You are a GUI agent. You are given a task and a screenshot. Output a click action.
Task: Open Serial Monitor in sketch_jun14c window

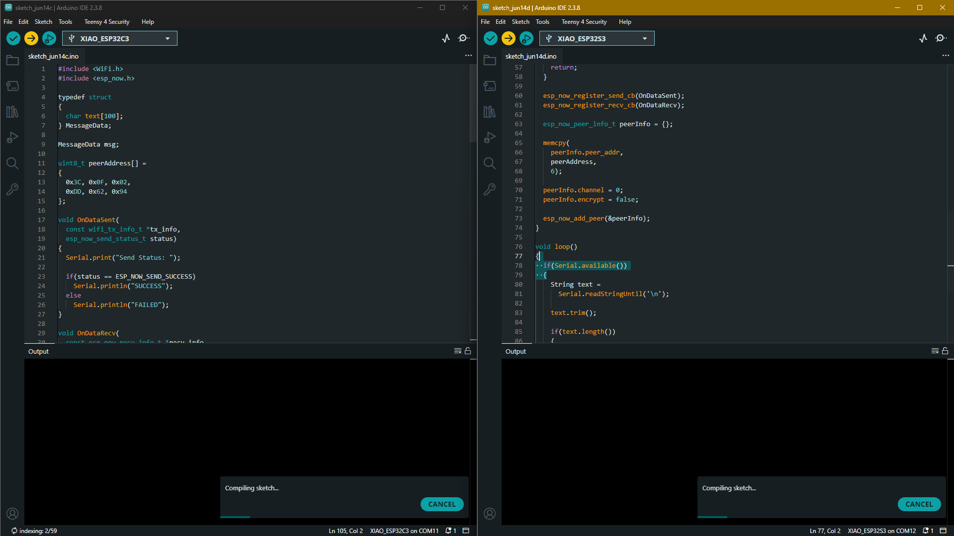pos(464,38)
